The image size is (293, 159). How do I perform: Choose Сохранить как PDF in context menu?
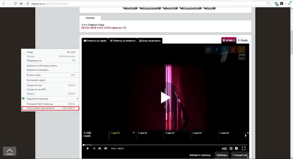tap(51, 89)
